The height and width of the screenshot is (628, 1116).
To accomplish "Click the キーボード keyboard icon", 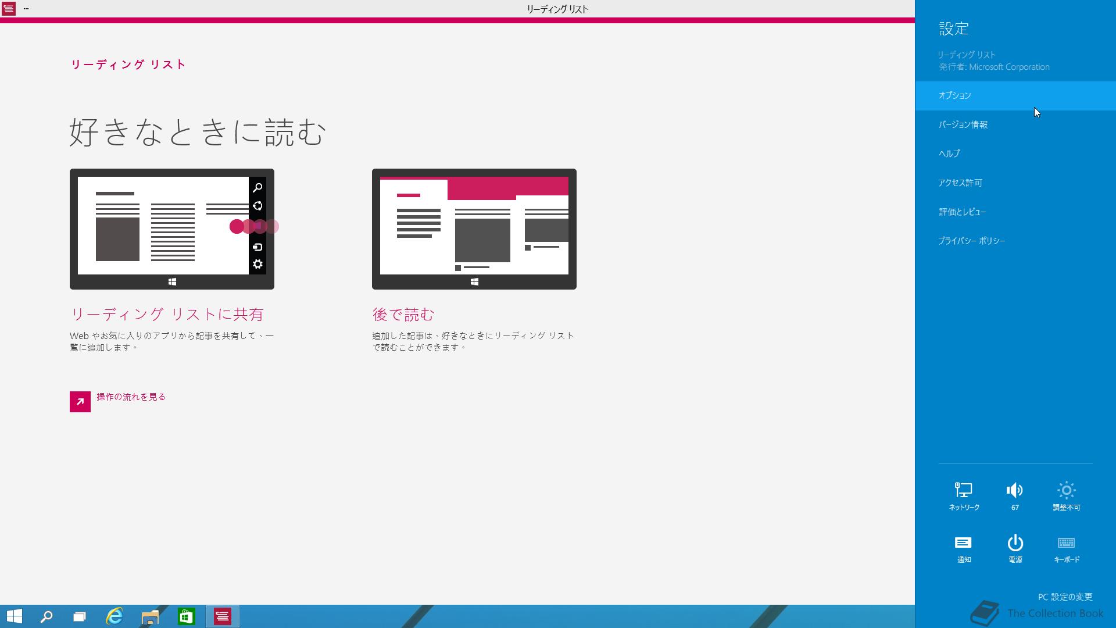I will 1066,549.
